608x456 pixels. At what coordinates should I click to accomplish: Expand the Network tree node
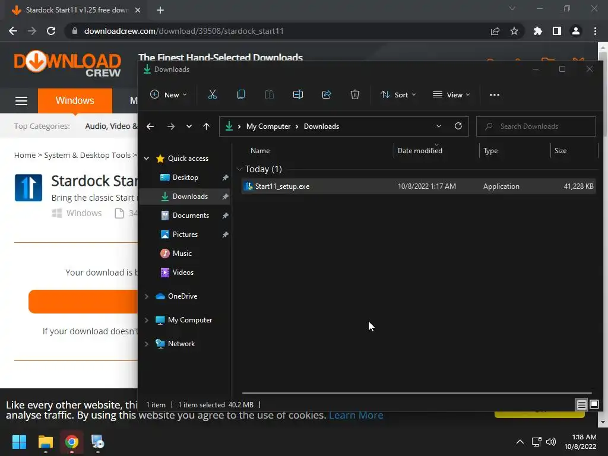coord(147,344)
